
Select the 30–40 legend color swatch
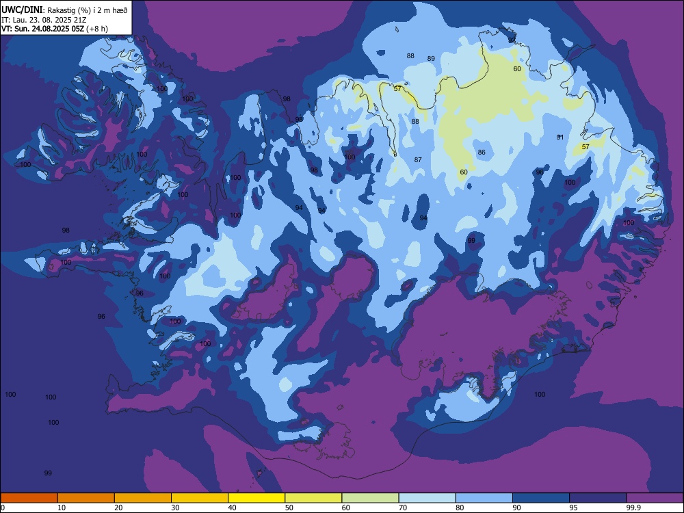tap(200, 498)
